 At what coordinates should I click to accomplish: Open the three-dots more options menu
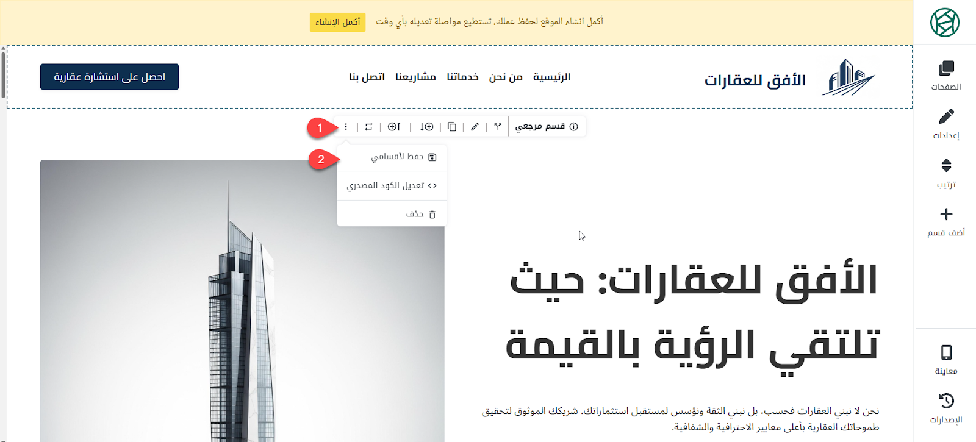click(346, 127)
